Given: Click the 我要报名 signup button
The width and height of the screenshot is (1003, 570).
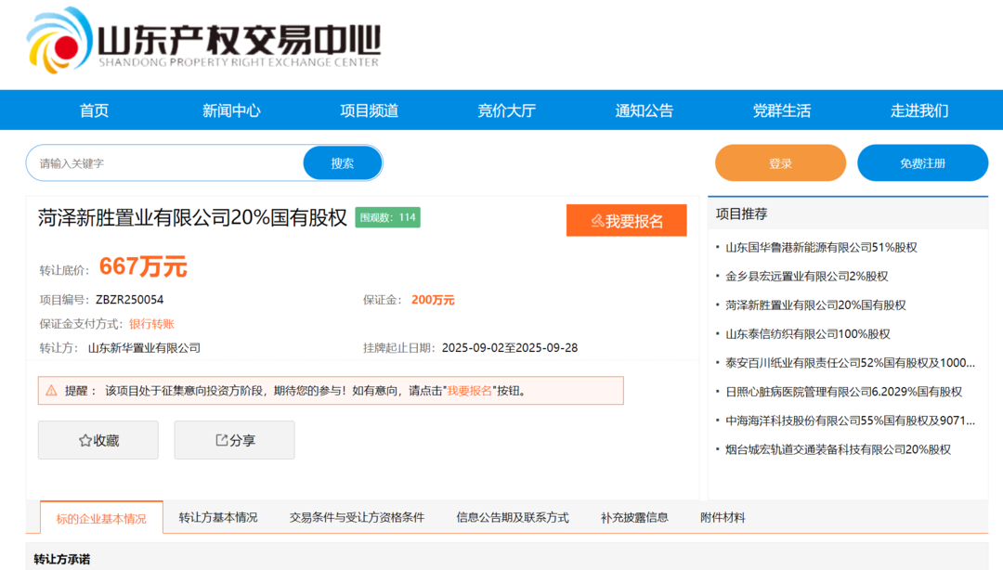Looking at the screenshot, I should (x=626, y=221).
